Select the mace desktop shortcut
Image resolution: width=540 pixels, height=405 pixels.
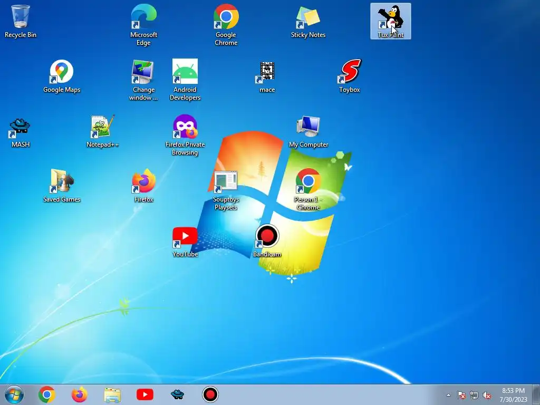pos(267,76)
